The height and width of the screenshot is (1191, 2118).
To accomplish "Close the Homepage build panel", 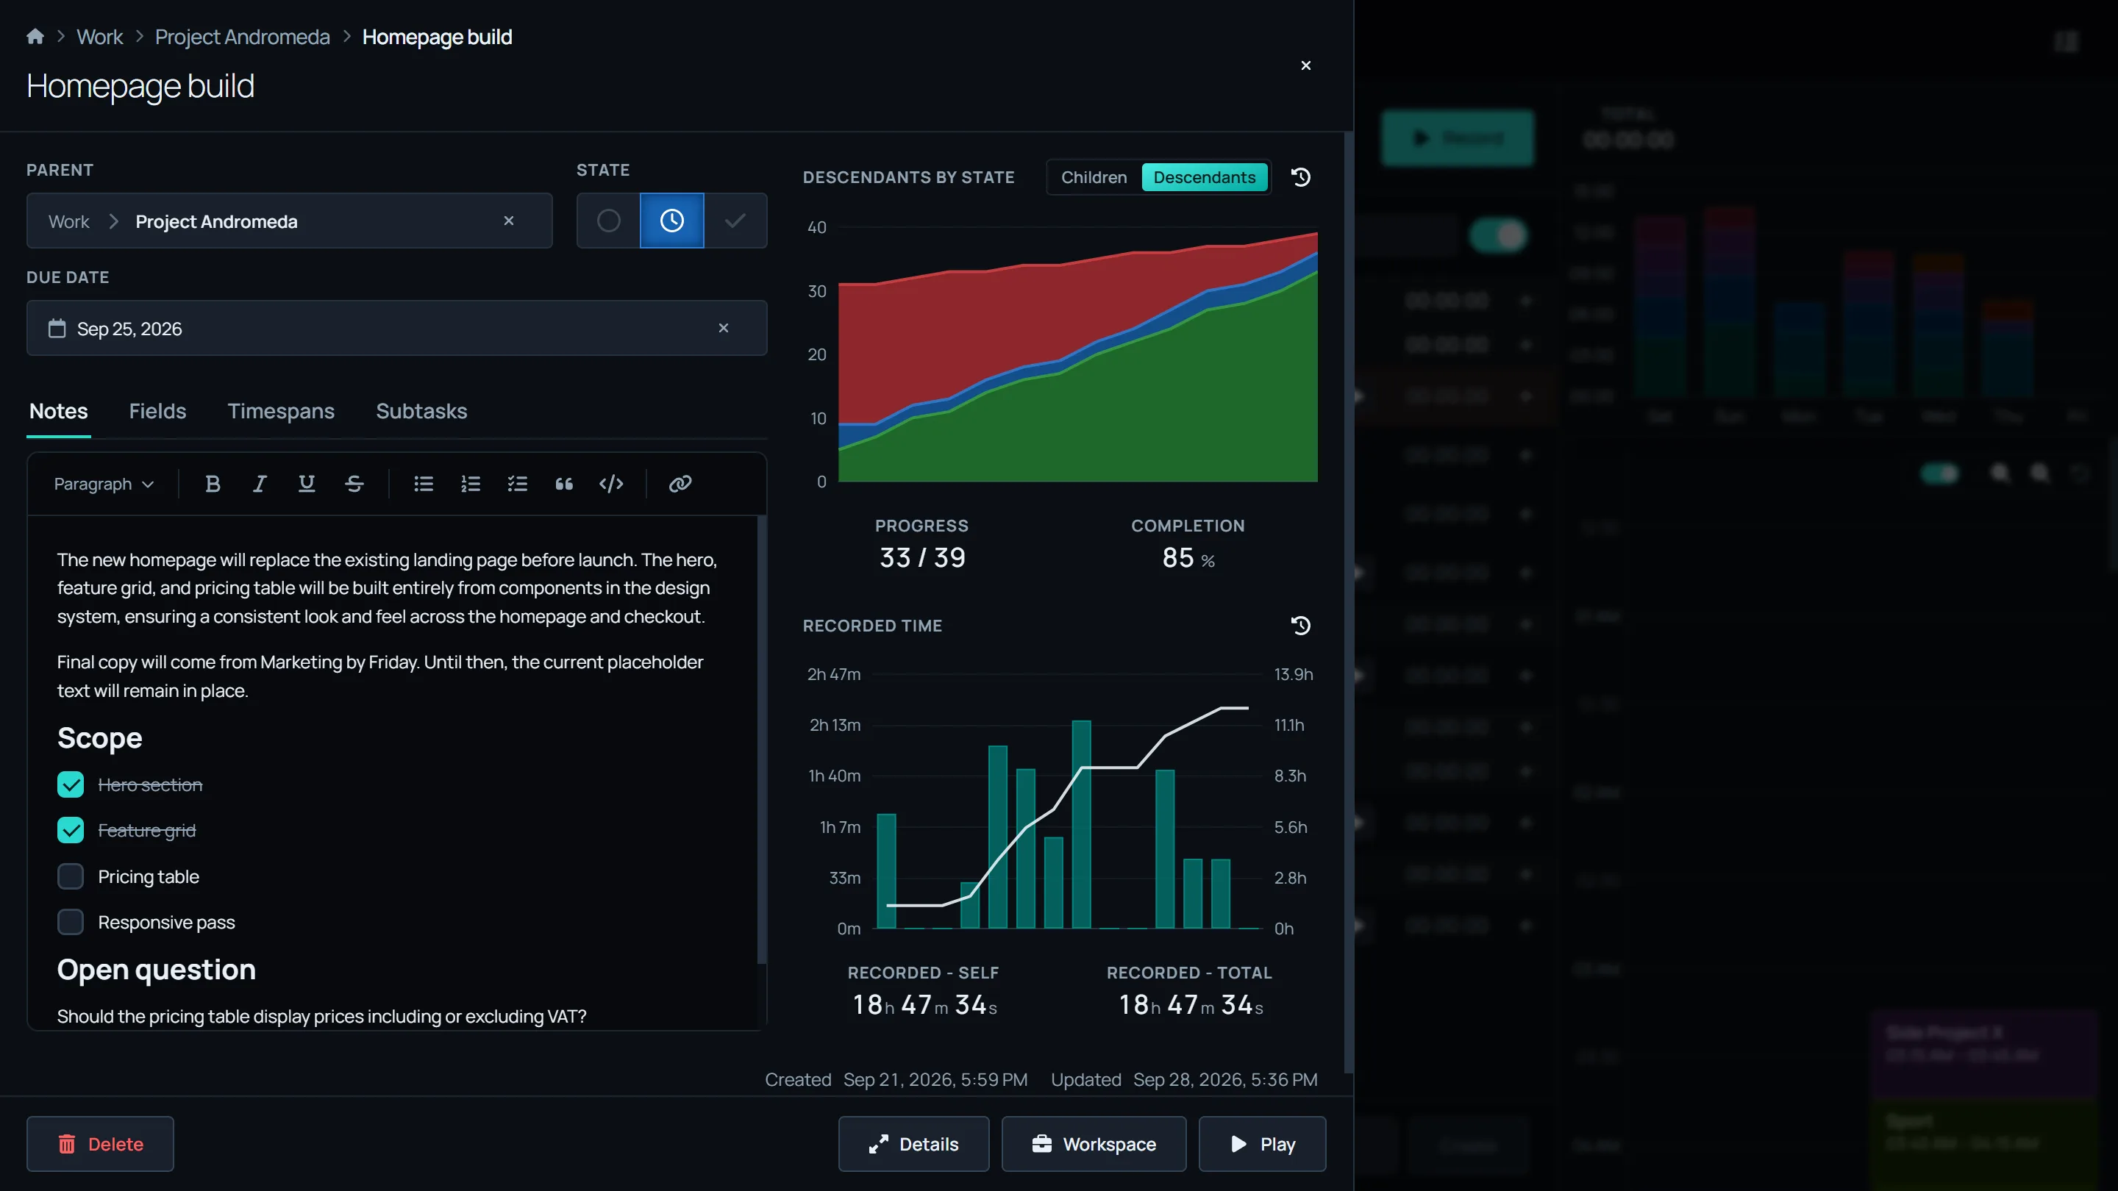I will tap(1305, 65).
